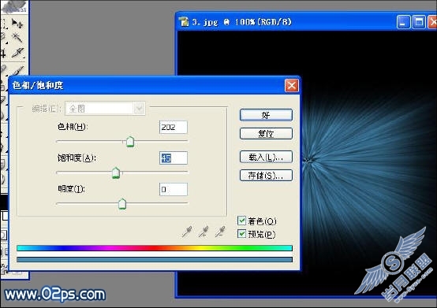Click the 饱和度(A) saturation slider handle
Image resolution: width=437 pixels, height=308 pixels.
(x=116, y=173)
